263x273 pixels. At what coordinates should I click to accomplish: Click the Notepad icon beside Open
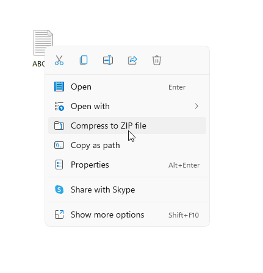tap(59, 87)
